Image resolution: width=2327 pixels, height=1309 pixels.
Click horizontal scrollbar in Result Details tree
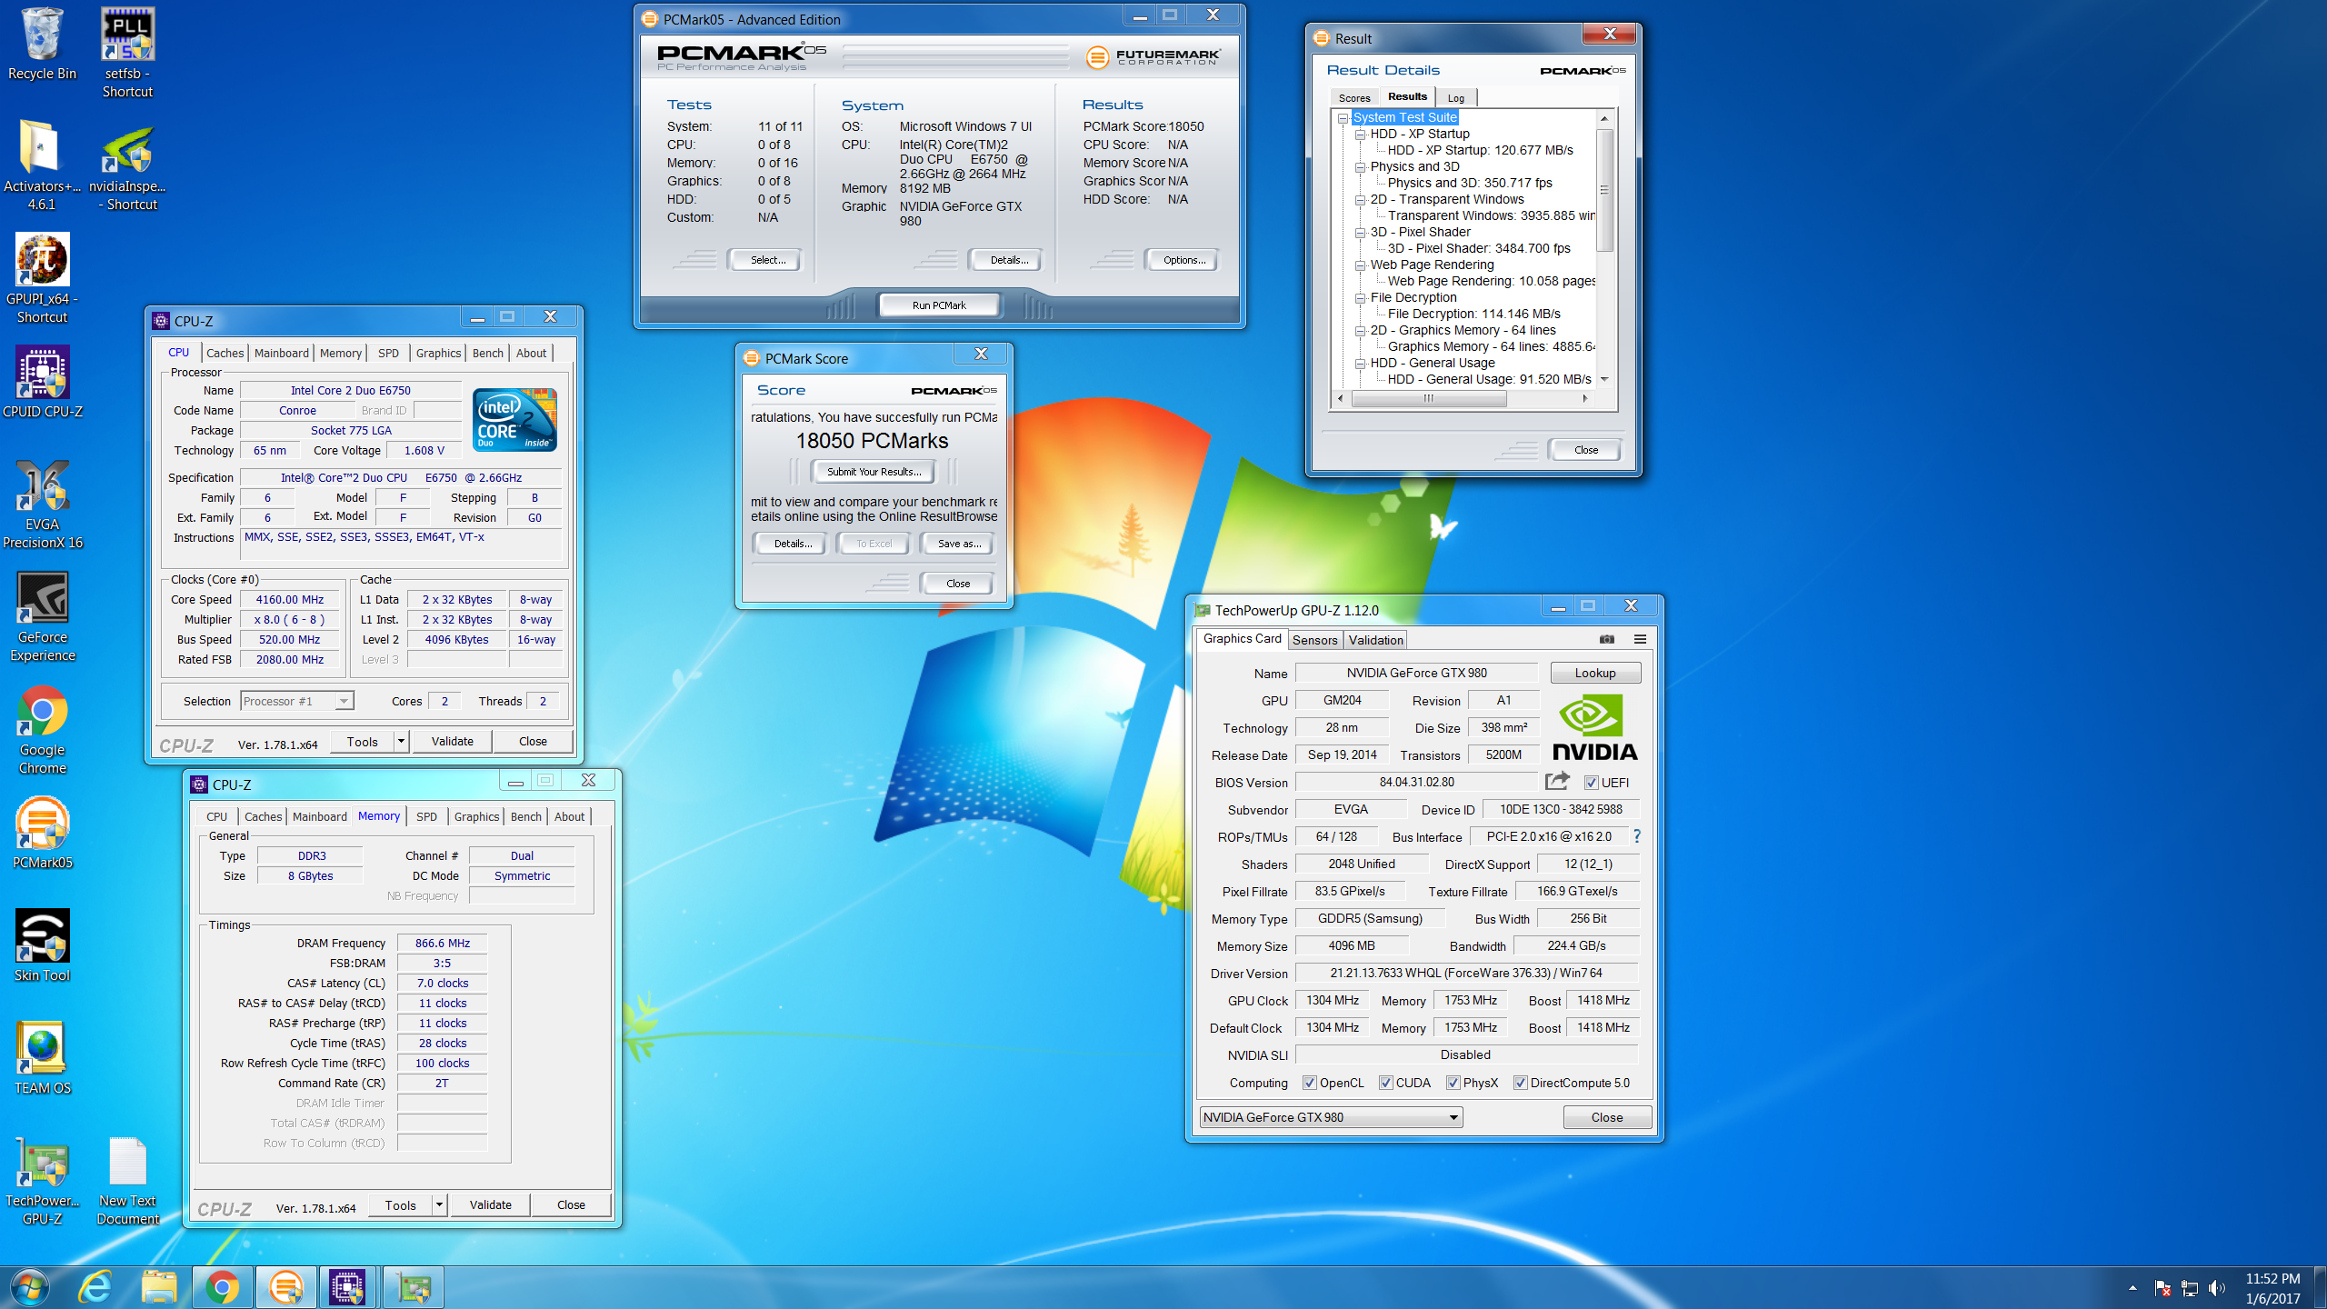coord(1429,398)
